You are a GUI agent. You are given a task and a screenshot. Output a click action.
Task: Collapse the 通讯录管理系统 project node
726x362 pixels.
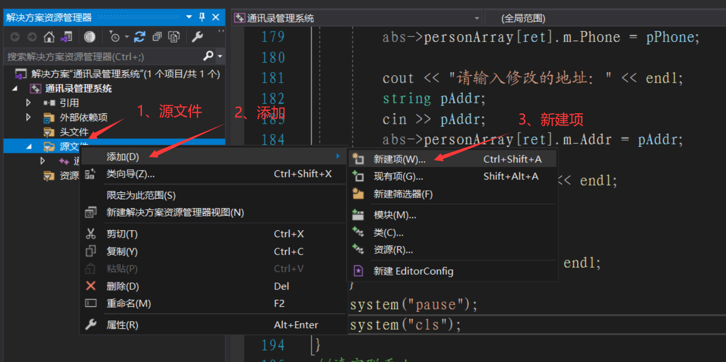(x=14, y=89)
